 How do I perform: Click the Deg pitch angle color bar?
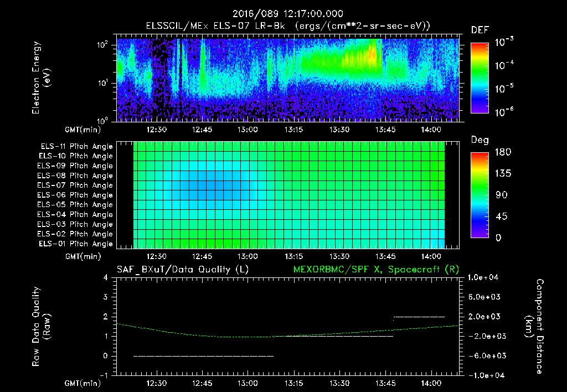tap(480, 195)
